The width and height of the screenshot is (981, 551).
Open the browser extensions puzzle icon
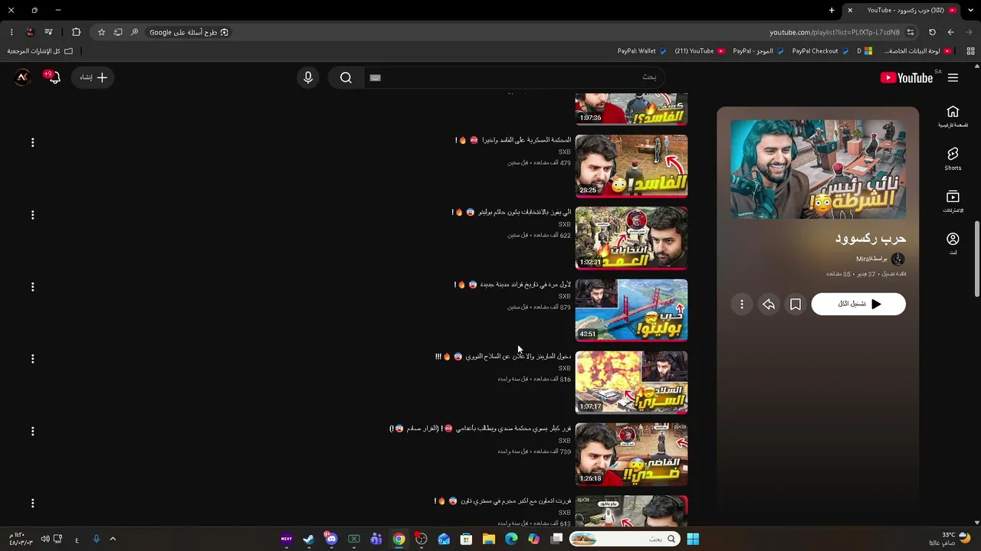tap(76, 32)
